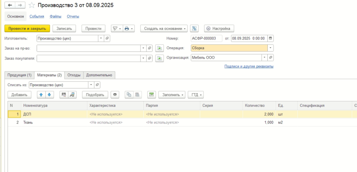This screenshot has height=172, width=357.
Task: Open the Отходы tab
Action: (x=74, y=75)
